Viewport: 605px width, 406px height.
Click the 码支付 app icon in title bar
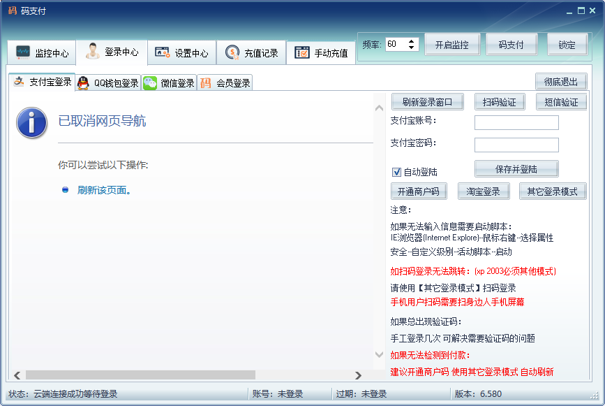click(x=12, y=10)
